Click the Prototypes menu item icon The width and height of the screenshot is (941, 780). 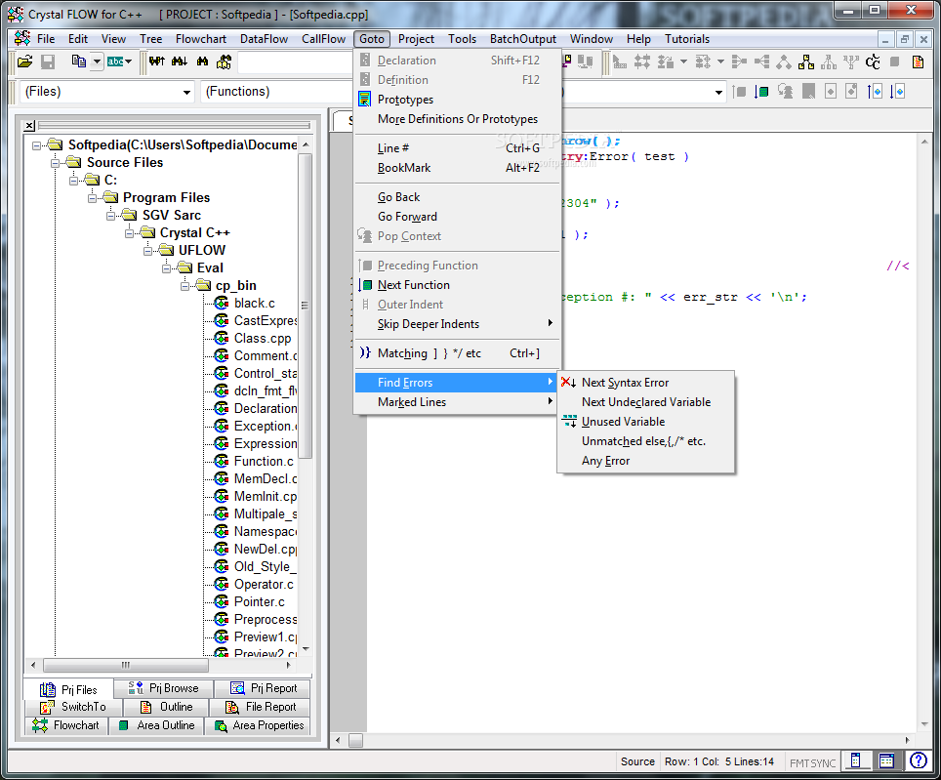coord(364,99)
